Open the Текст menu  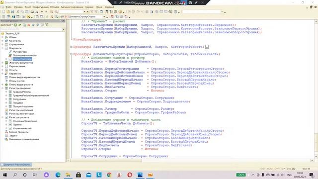click(28, 7)
